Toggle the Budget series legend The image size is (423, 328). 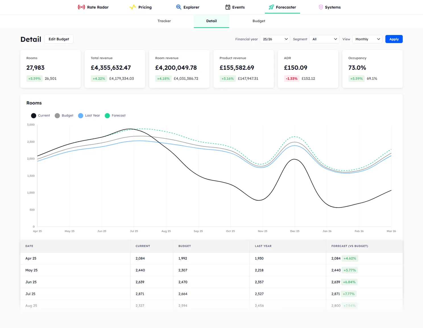[64, 115]
